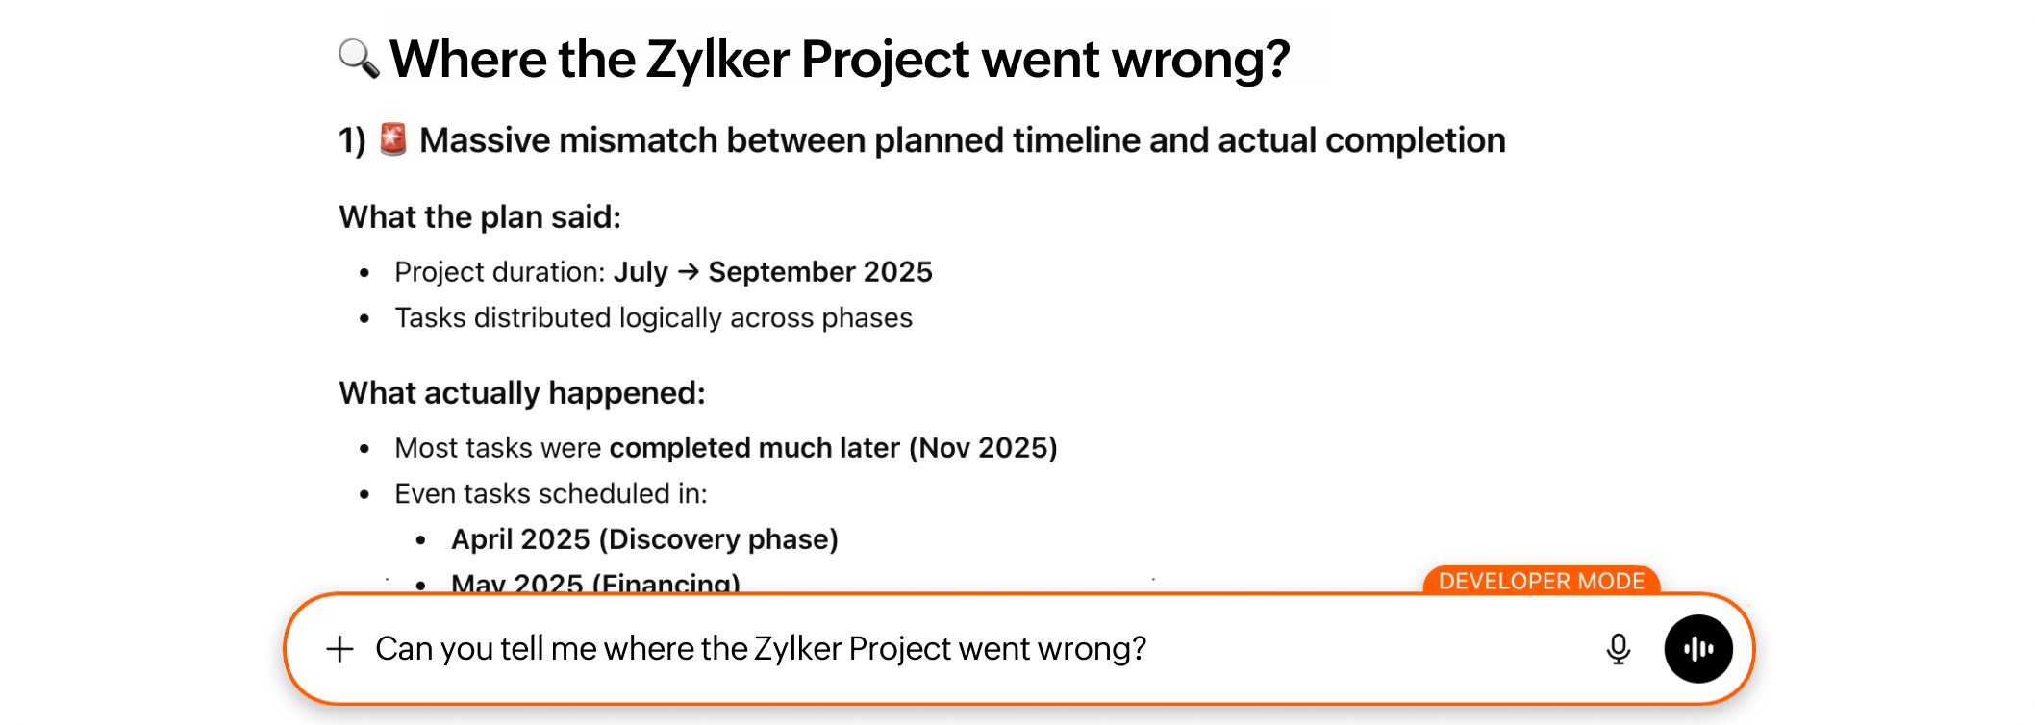Select the 'April 2025 (Discovery phase)' item
Viewport: 2035px width, 725px height.
coord(645,538)
